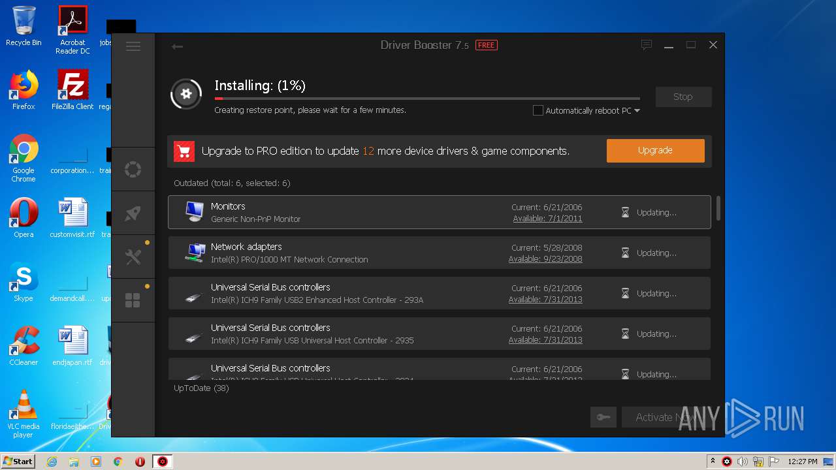Click the Monitors device icon

click(194, 211)
